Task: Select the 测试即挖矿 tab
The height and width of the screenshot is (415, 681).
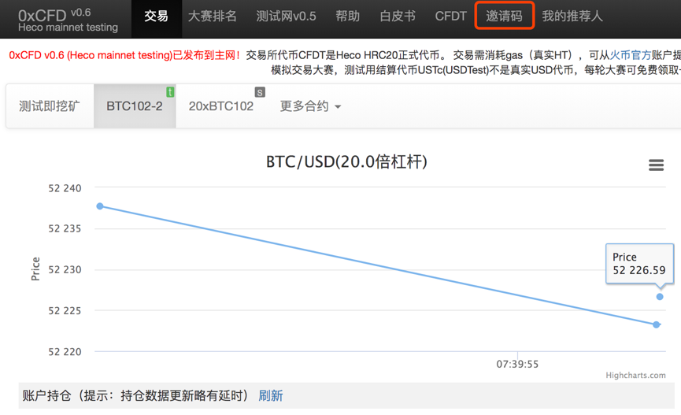Action: (50, 106)
